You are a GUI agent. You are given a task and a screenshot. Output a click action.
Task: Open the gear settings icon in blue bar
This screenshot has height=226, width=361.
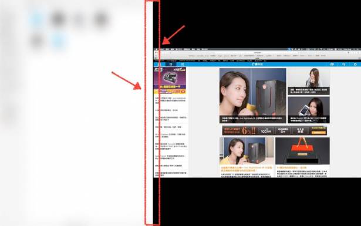tap(355, 64)
